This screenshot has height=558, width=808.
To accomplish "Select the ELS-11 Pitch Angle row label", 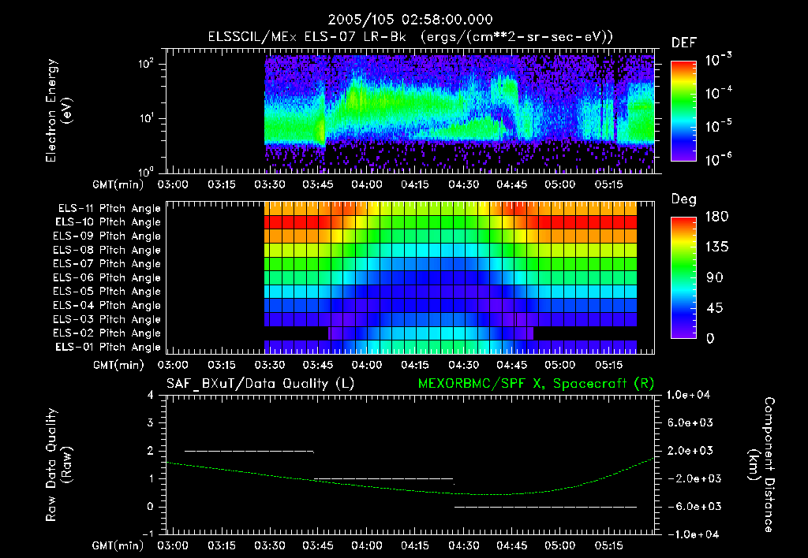I will (109, 209).
